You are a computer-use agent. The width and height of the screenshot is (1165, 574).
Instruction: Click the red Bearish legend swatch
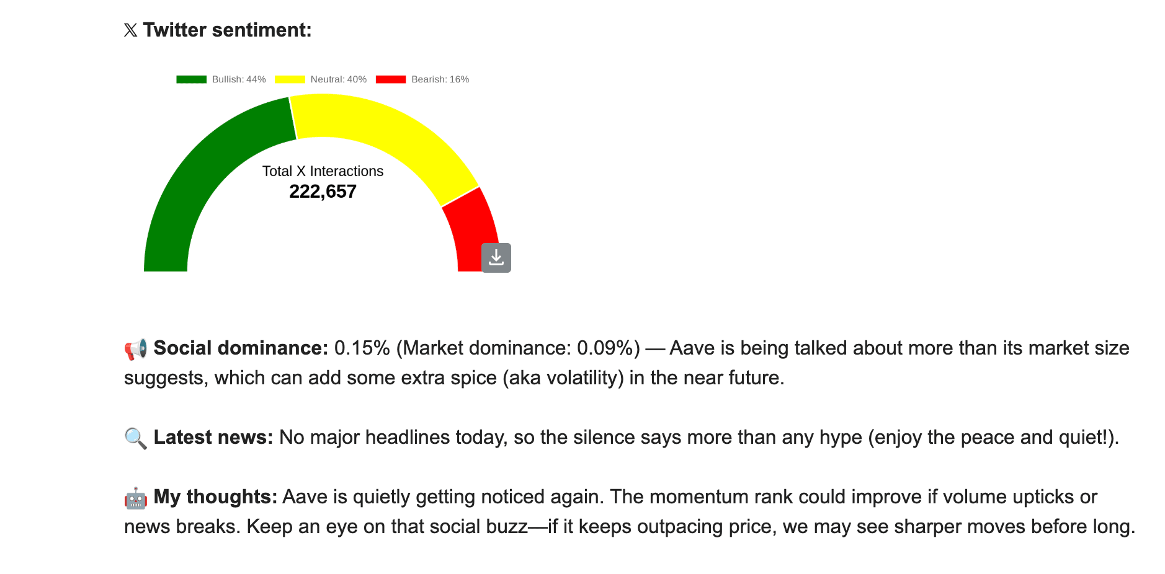coord(391,79)
